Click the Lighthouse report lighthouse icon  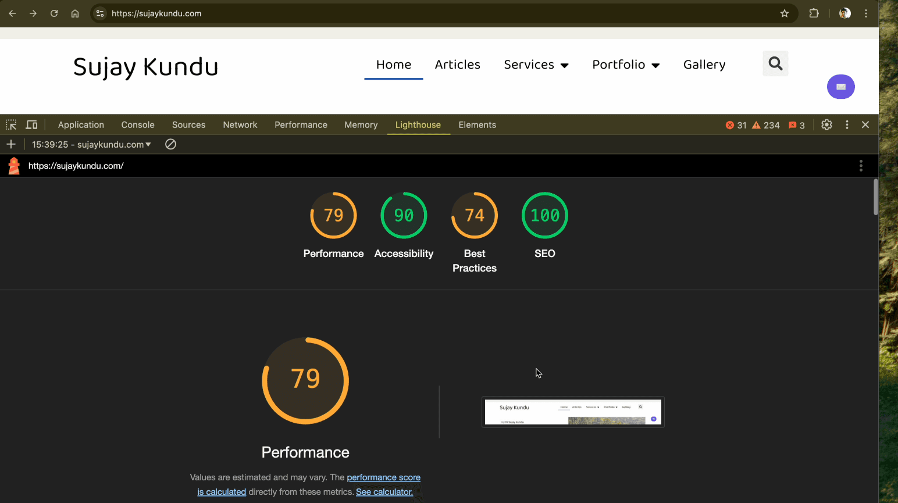13,165
